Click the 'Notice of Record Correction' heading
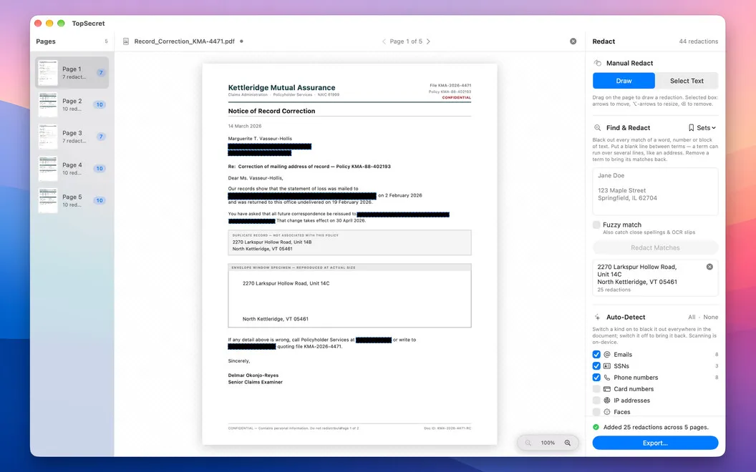Image resolution: width=756 pixels, height=472 pixels. [x=271, y=111]
